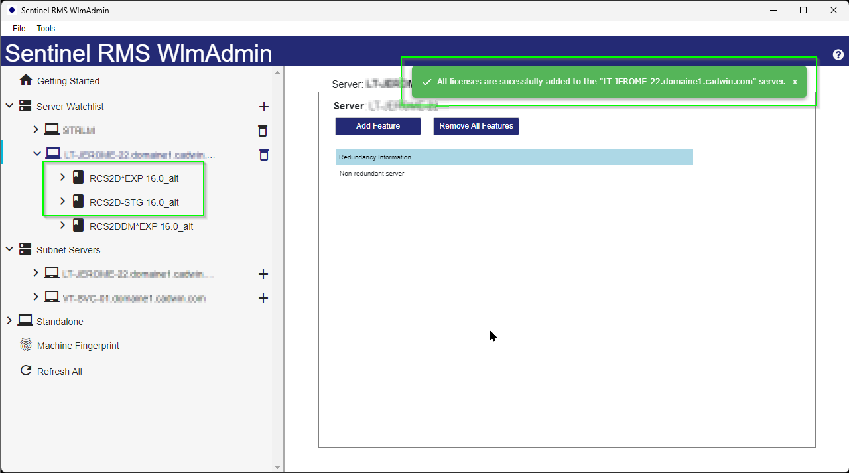Add the first subnet server to watchlist with plus
The image size is (849, 473).
[x=263, y=274]
